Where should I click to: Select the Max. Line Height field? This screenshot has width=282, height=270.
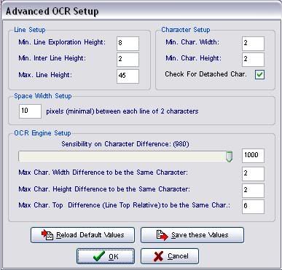tap(128, 76)
